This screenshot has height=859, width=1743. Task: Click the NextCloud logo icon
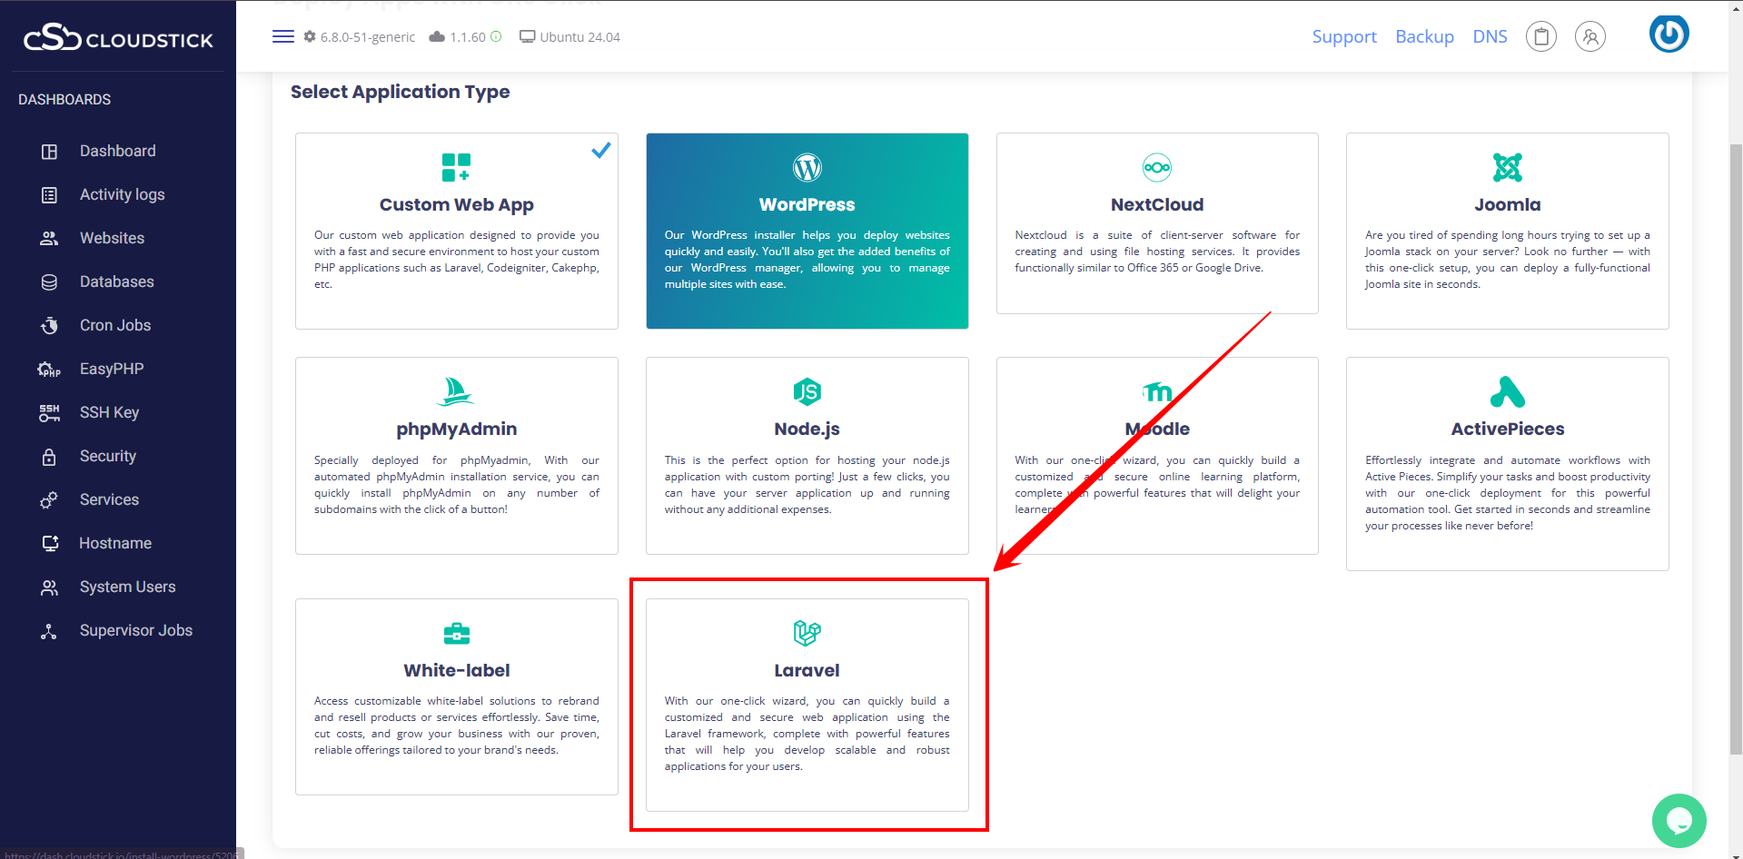1156,167
